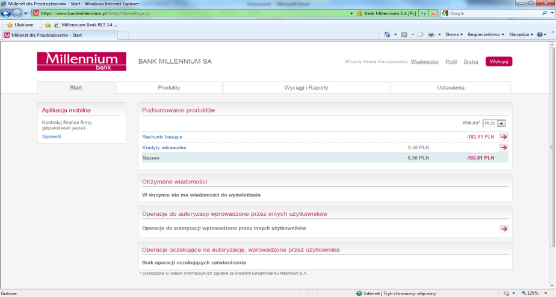Screen dimensions: 556x297
Task: Click the -182,81 PLN Rachunki bieżące balance
Action: click(480, 137)
